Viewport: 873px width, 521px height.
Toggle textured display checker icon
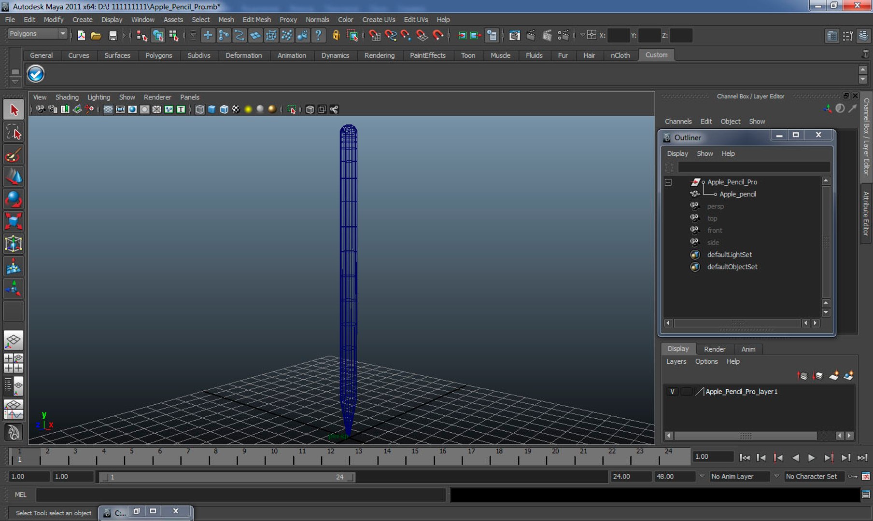(236, 110)
